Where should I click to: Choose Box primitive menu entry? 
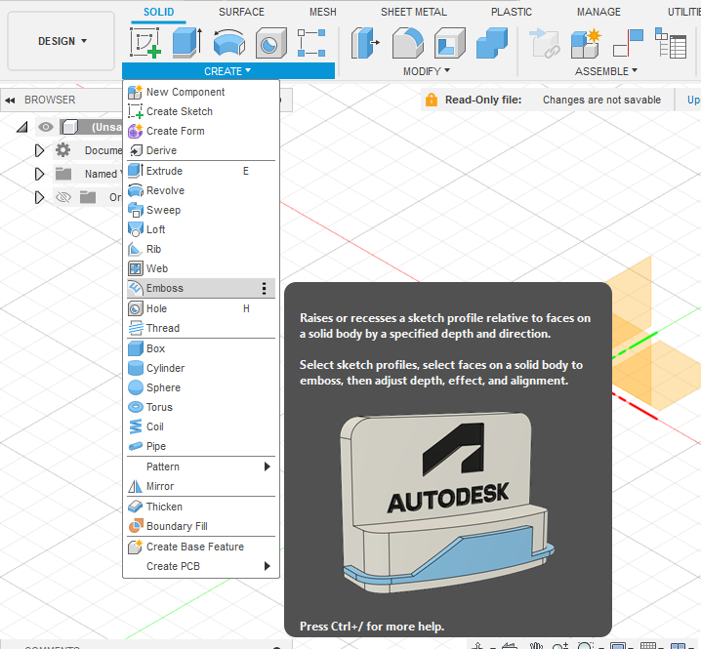click(x=201, y=348)
